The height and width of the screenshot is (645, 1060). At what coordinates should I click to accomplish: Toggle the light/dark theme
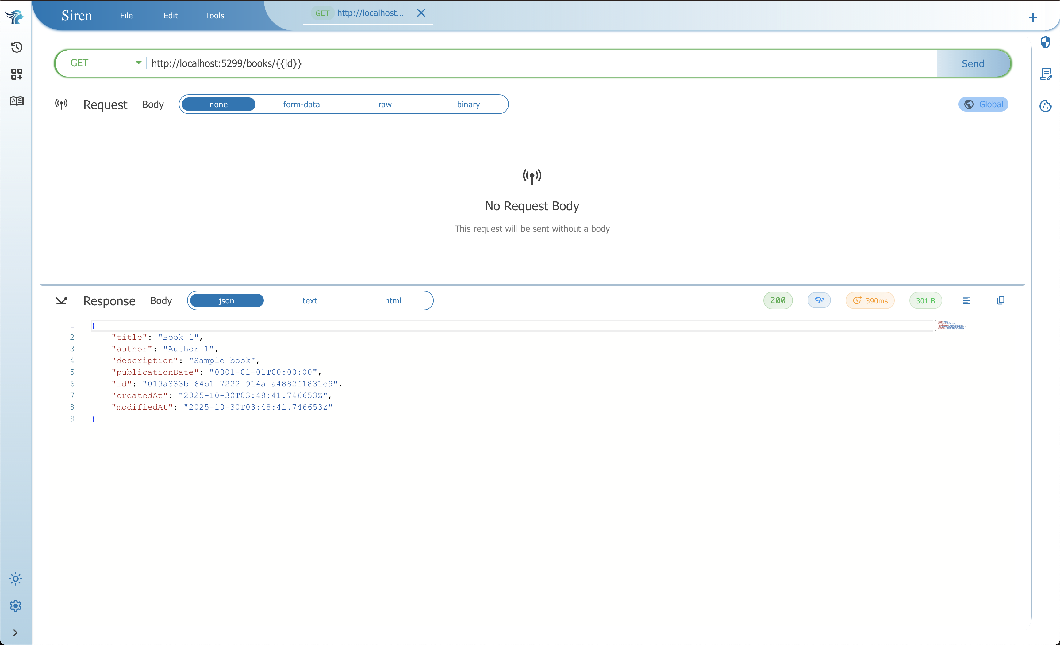click(x=15, y=579)
